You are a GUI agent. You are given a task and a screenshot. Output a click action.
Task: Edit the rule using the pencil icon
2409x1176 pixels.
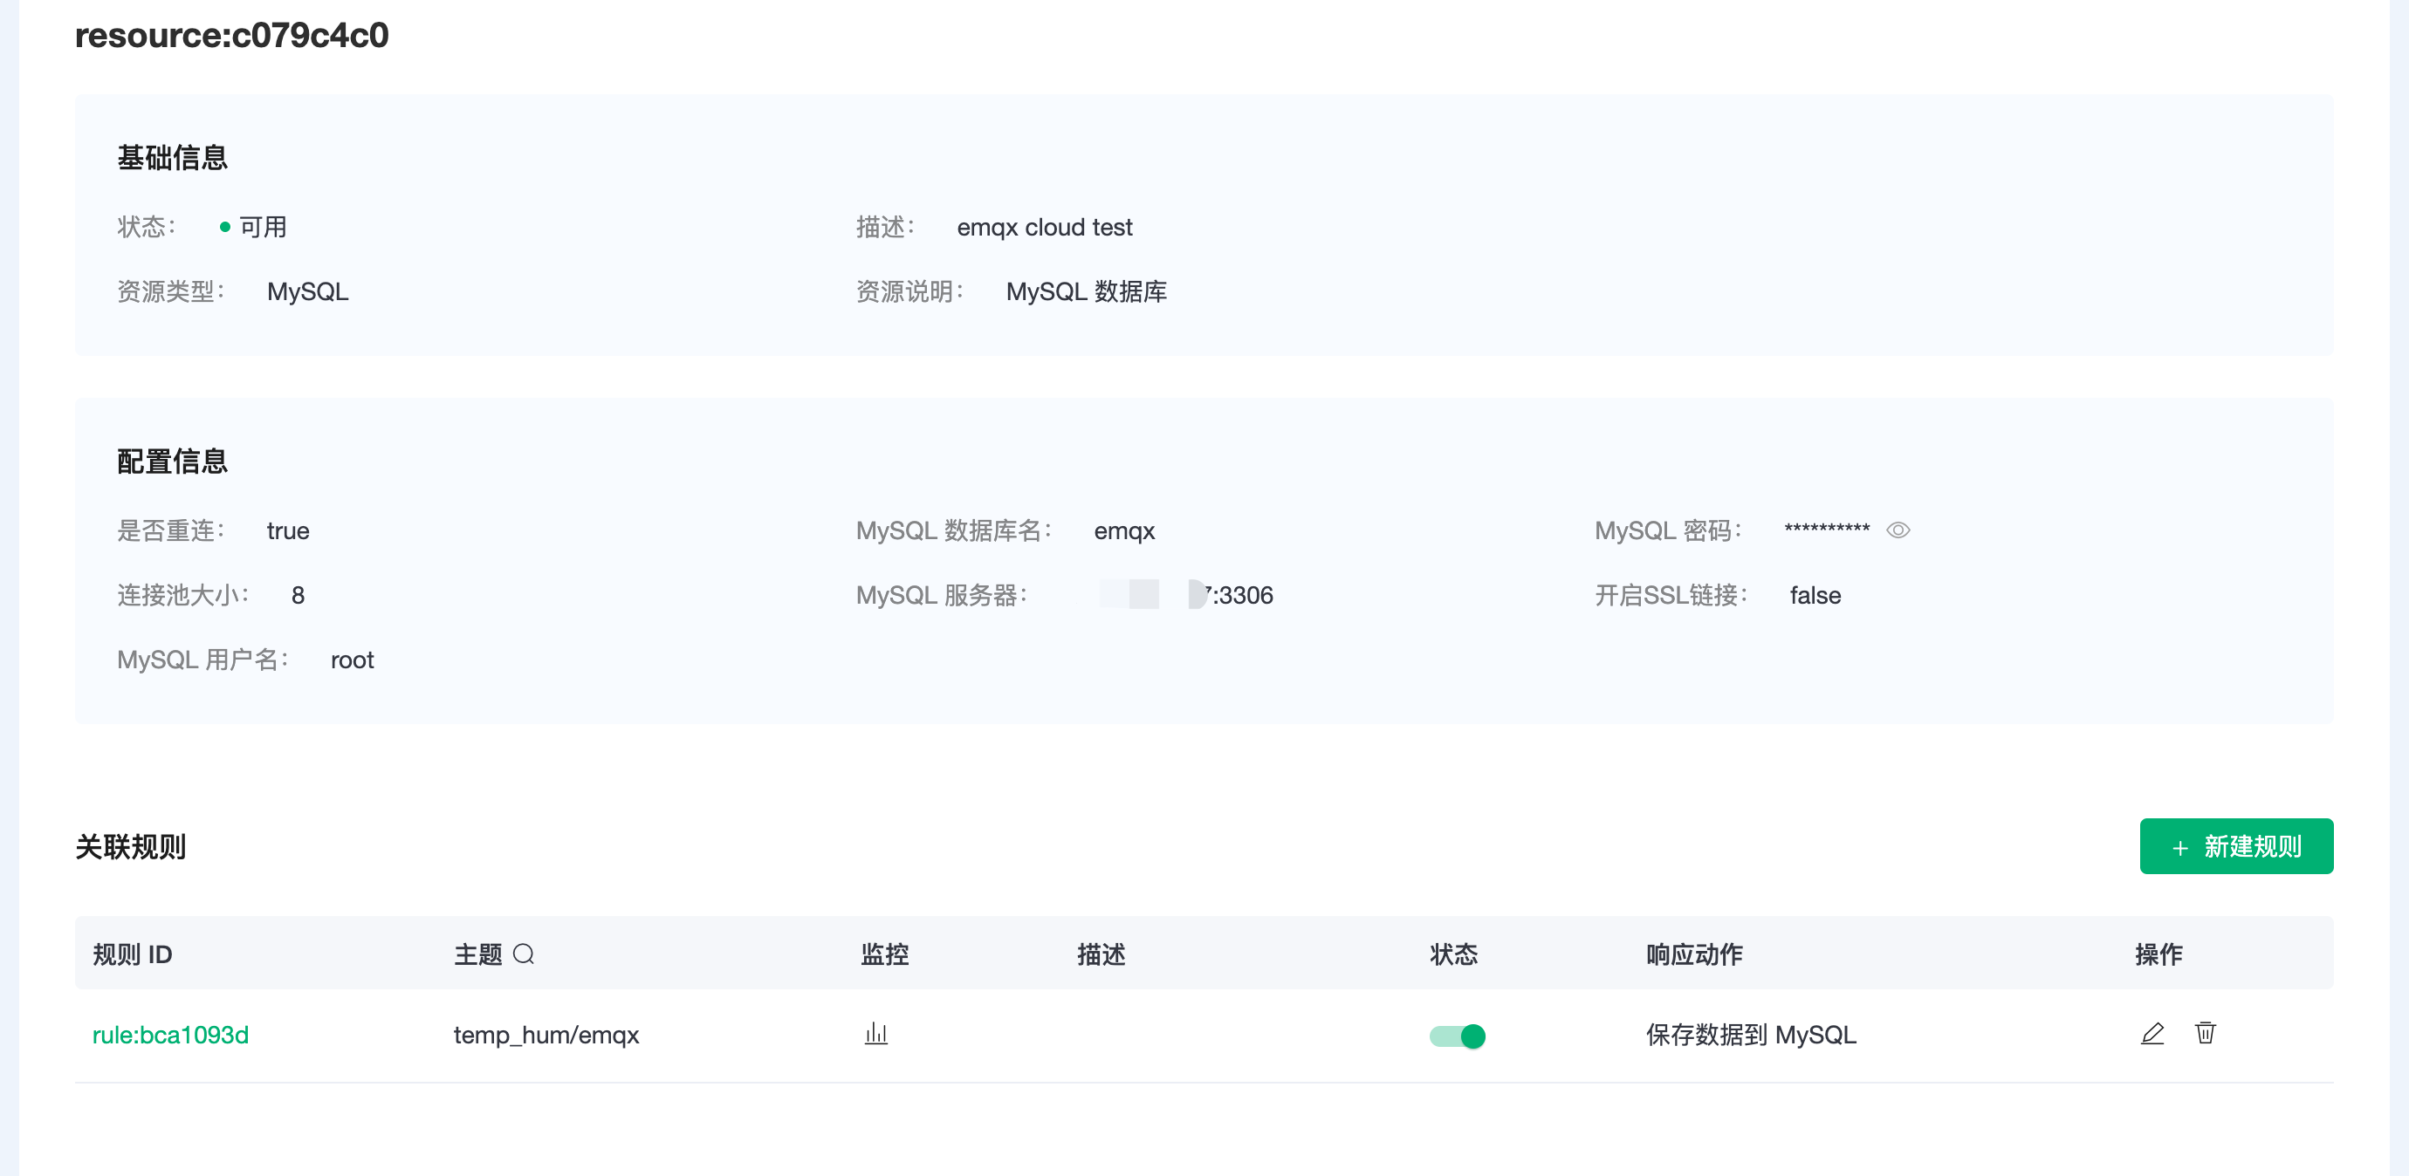[x=2152, y=1033]
